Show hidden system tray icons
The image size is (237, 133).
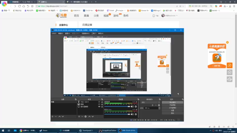(210, 130)
